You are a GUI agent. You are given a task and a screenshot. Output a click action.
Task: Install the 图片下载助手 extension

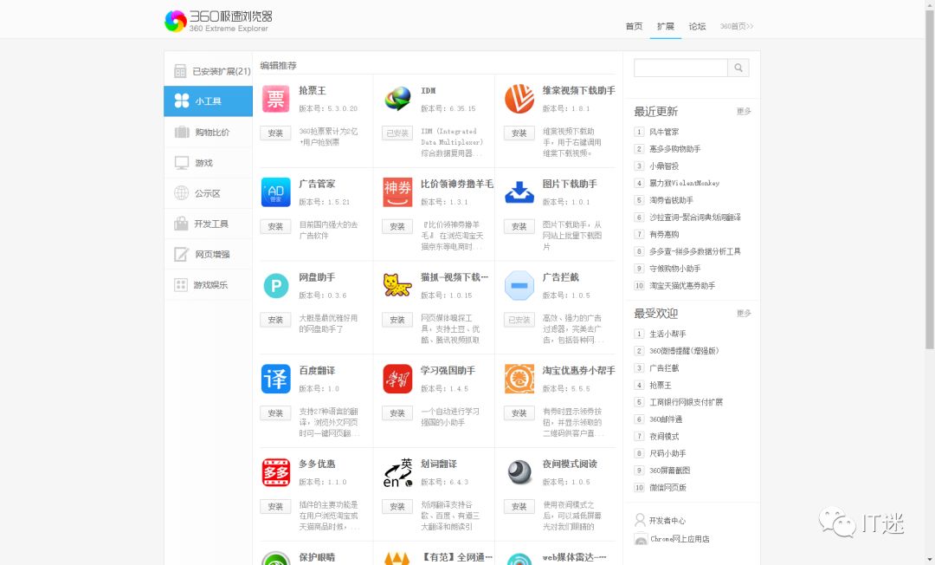tap(519, 227)
